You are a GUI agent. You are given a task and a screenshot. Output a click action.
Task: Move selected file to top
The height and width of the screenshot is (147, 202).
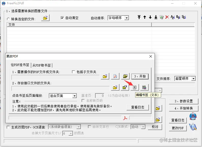click(139, 17)
